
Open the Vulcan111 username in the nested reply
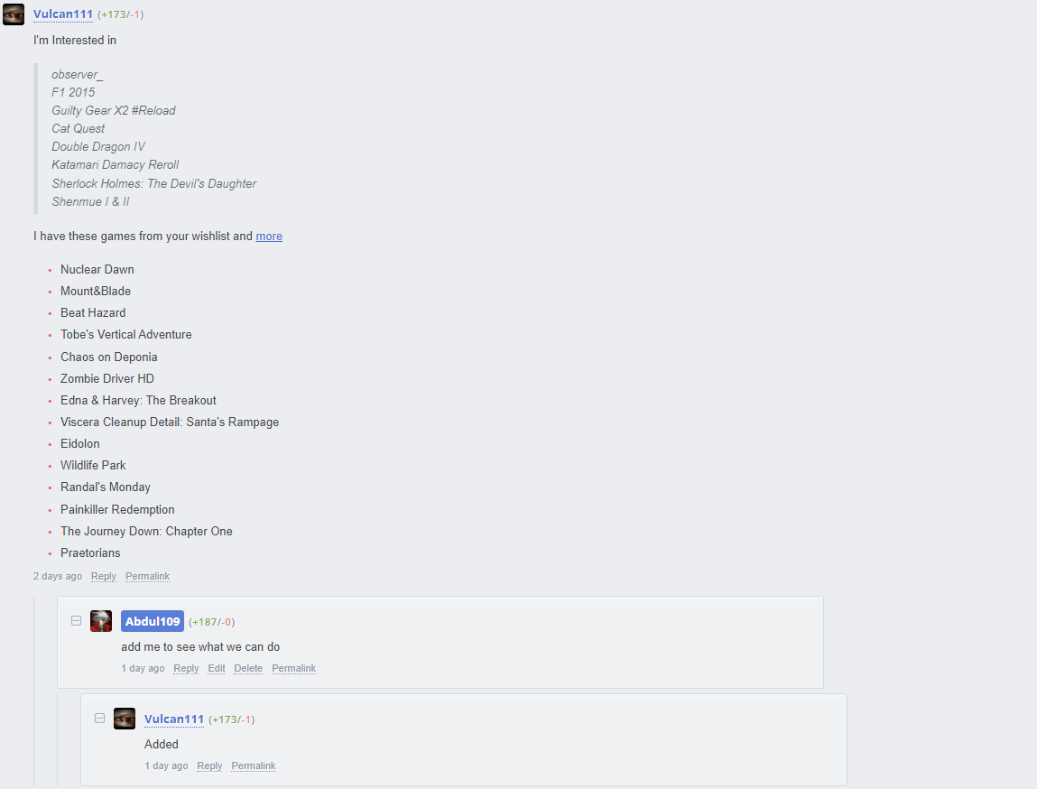tap(174, 719)
